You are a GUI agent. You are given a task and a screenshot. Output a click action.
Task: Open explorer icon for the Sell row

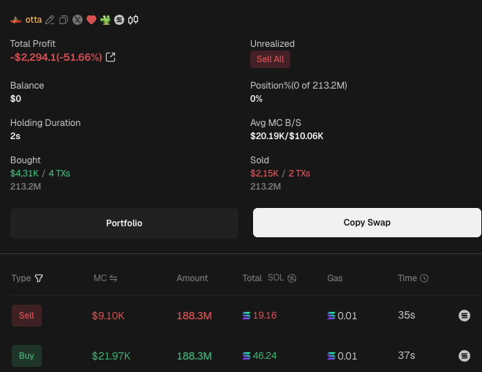coord(464,316)
